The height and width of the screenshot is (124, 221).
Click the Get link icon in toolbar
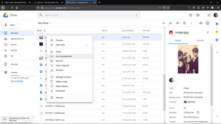[x=164, y=23]
